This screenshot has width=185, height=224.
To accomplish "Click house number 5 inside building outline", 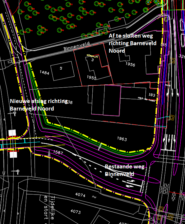I will coord(61,68).
